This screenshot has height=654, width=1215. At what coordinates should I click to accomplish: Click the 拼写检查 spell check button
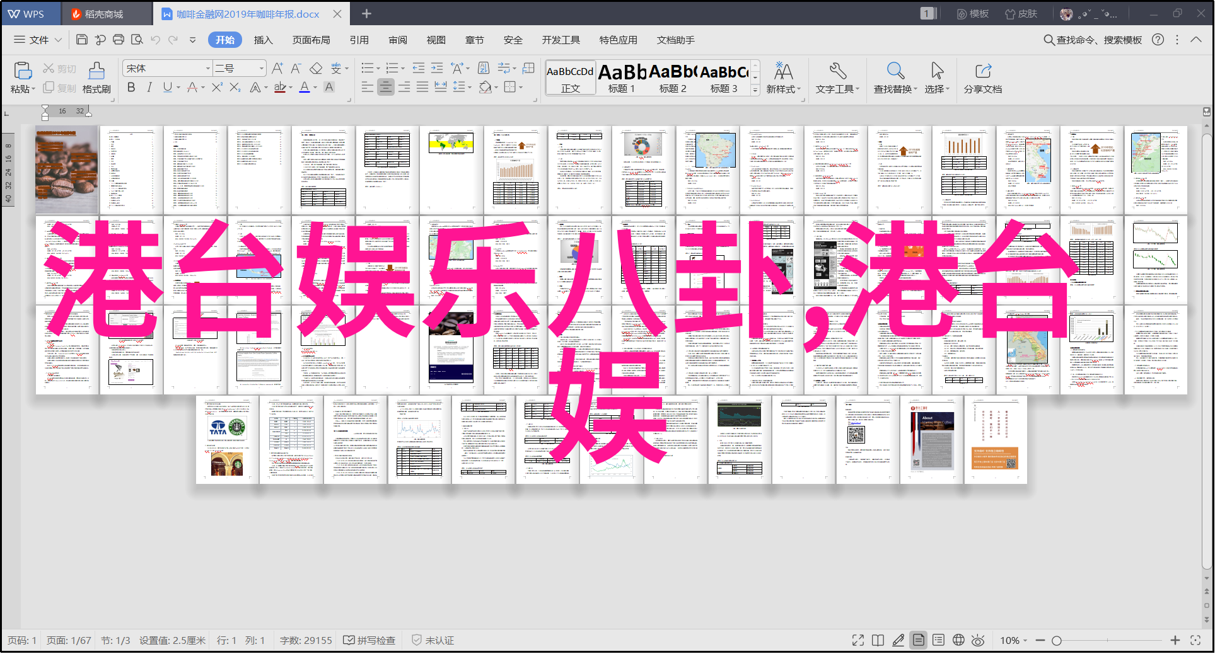tap(369, 640)
